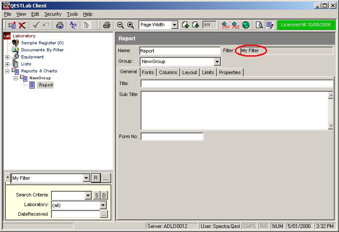Go to the next page arrow
This screenshot has width=339, height=232.
click(195, 25)
